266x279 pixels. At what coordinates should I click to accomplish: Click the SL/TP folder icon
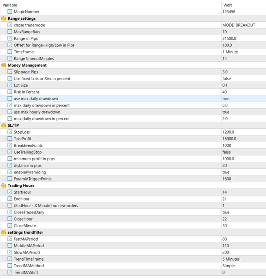pos(4,125)
